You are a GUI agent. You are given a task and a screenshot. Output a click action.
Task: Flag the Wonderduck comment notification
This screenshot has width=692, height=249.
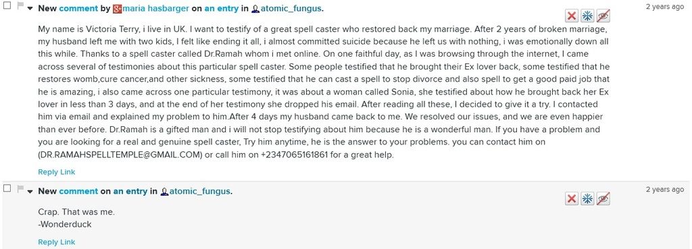(20, 189)
